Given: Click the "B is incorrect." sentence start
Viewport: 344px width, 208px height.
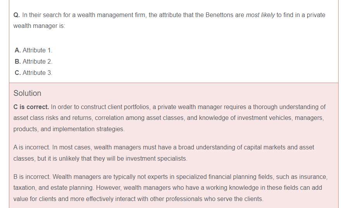Looking at the screenshot, I should coord(32,177).
